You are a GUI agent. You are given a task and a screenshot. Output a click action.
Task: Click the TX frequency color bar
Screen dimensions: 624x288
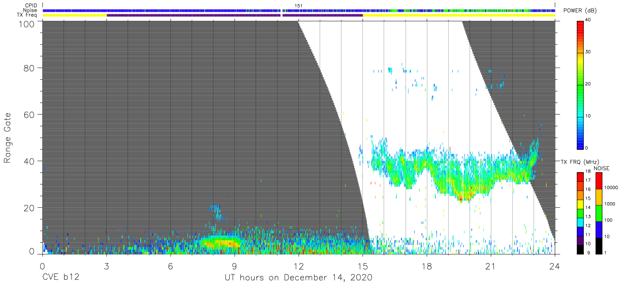coord(580,213)
